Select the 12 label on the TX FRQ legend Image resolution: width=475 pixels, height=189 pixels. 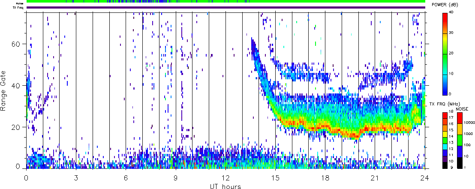click(x=451, y=149)
